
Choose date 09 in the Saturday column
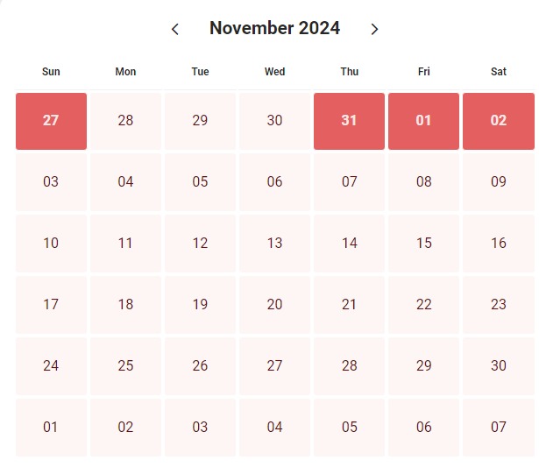pos(499,182)
